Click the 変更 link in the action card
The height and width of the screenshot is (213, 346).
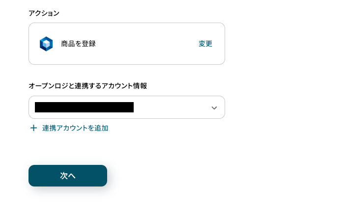(205, 44)
